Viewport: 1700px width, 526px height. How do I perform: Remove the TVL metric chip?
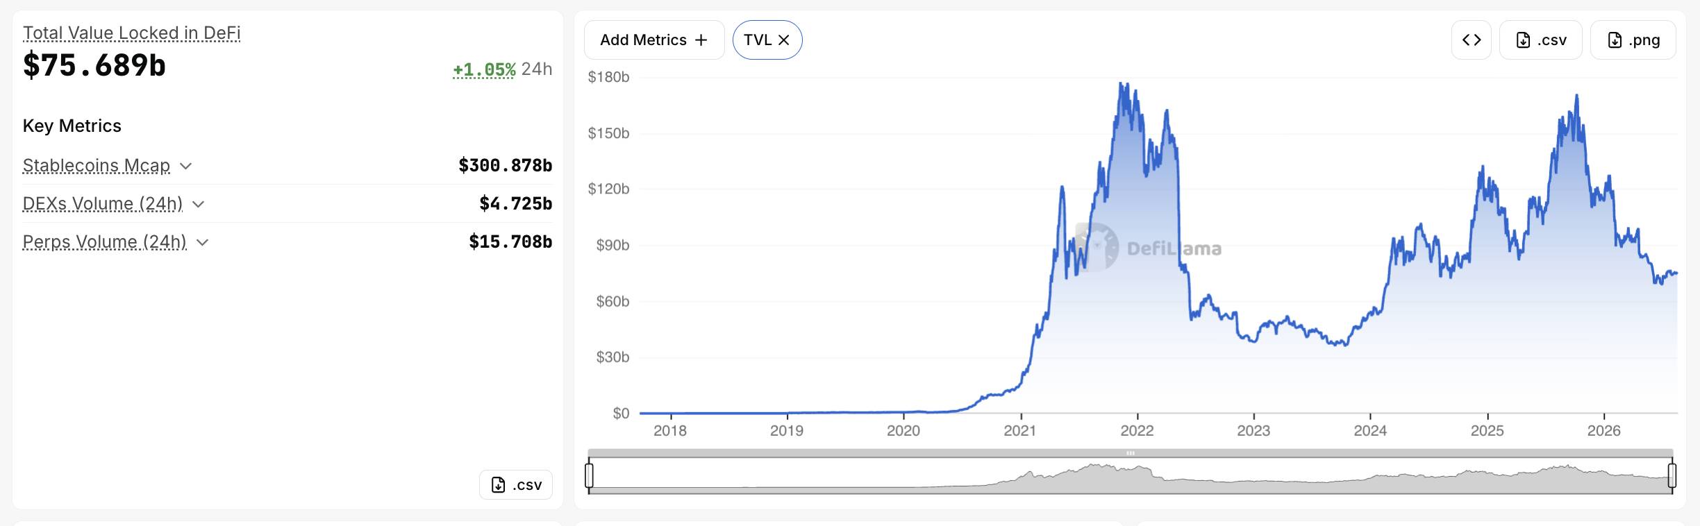coord(784,40)
